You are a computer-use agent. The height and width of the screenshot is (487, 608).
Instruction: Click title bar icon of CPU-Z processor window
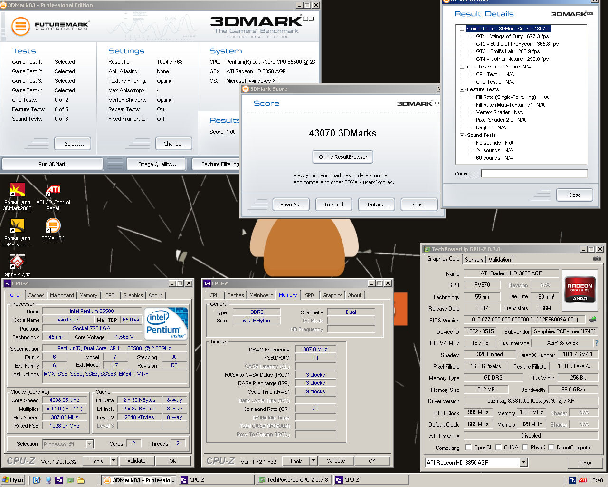[8, 283]
